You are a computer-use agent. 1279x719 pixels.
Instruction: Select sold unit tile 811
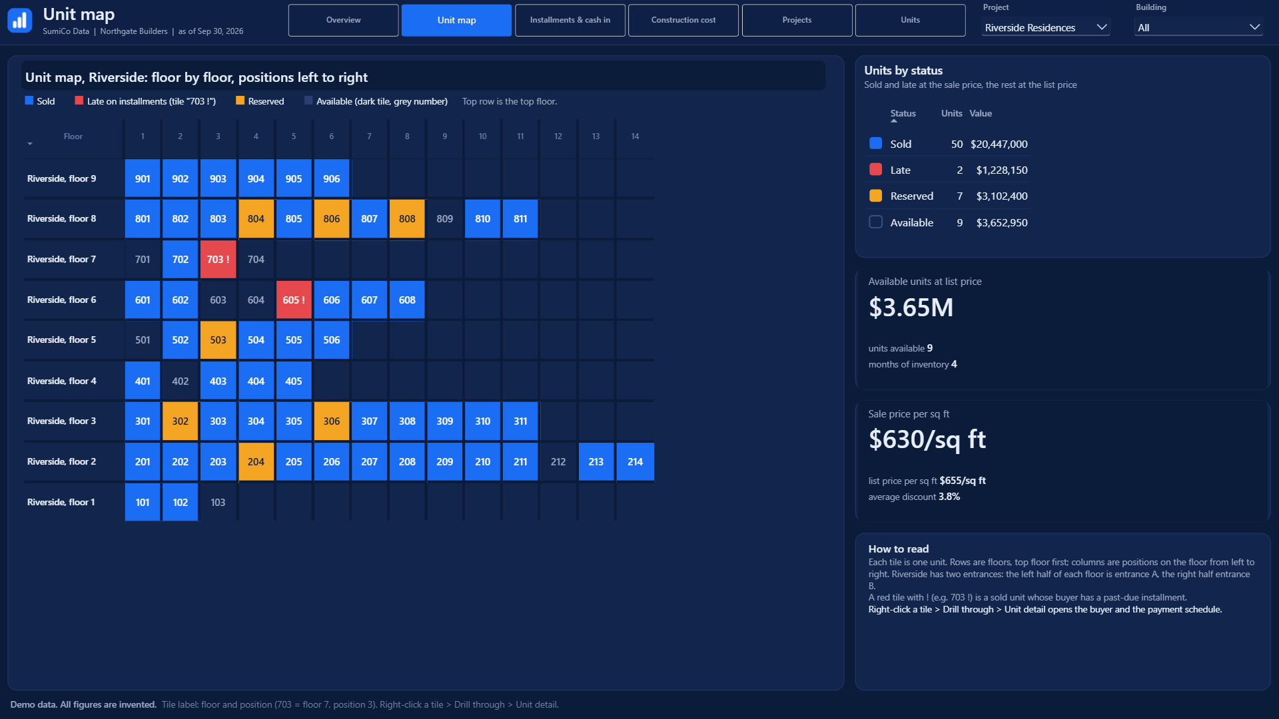coord(520,219)
